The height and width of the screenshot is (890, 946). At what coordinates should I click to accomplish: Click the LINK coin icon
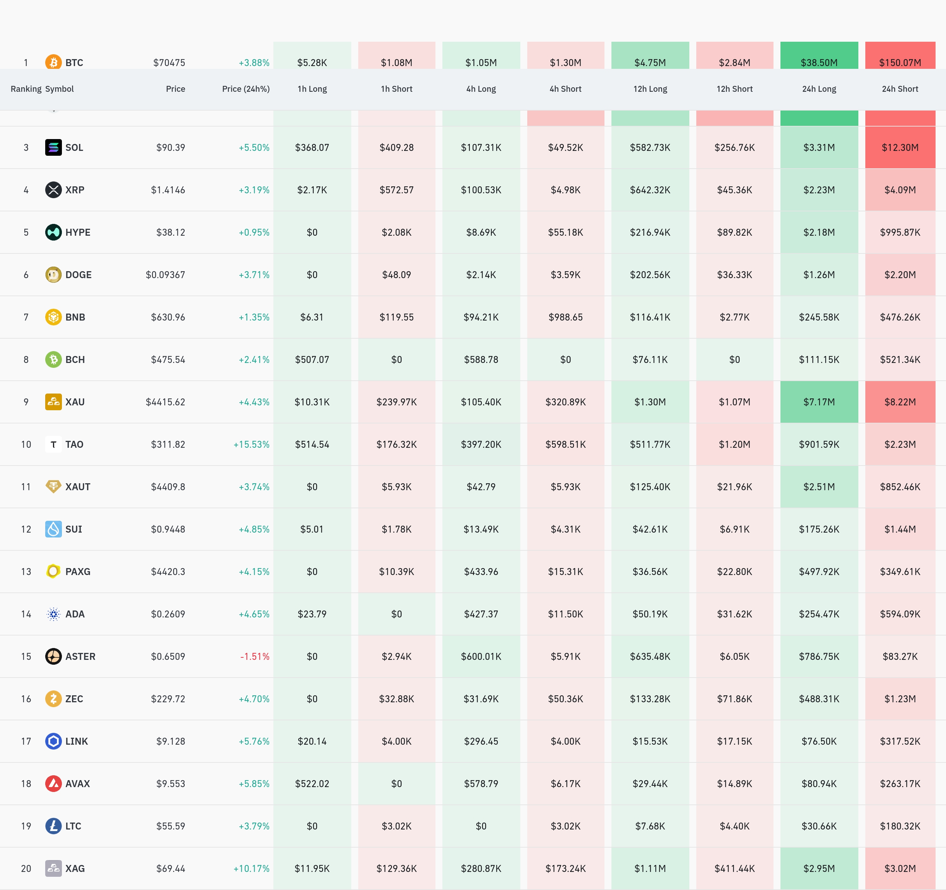point(53,741)
